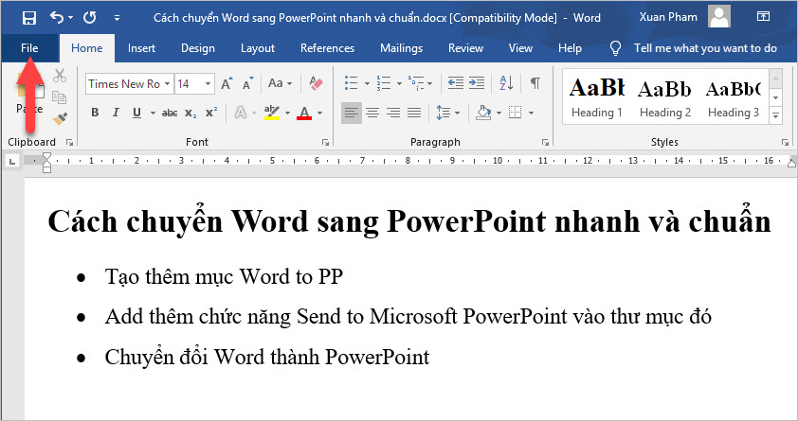
Task: Increase font size with Grow Font
Action: tap(227, 84)
